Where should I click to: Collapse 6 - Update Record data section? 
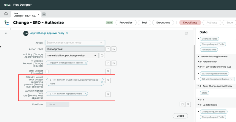click(x=198, y=105)
